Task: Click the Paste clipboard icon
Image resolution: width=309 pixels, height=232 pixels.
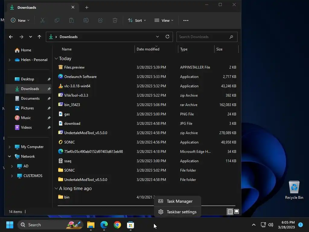Action: (72, 20)
